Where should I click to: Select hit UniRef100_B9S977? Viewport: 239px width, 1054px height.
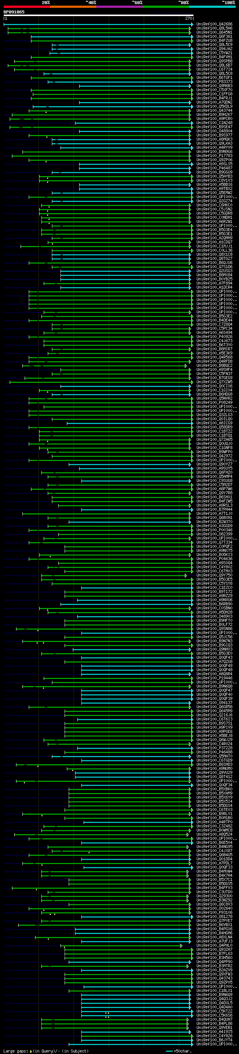[x=214, y=135]
